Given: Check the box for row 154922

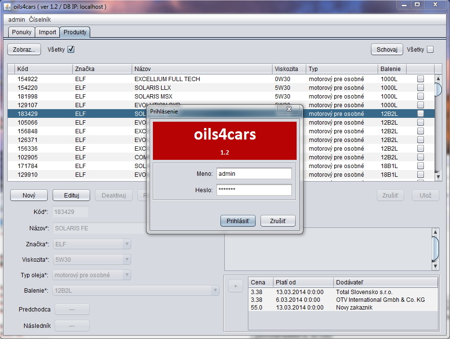Looking at the screenshot, I should click(x=421, y=79).
